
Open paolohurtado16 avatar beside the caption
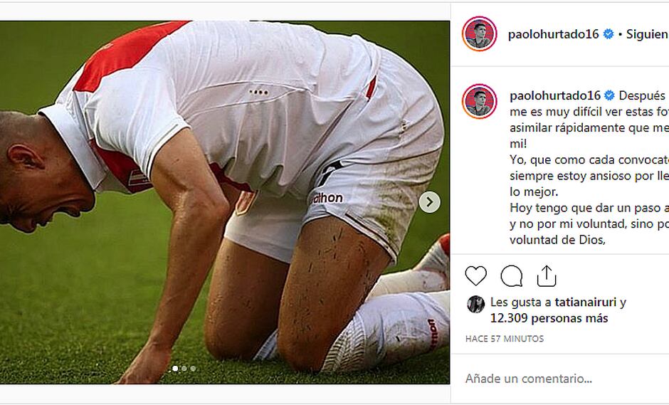479,101
